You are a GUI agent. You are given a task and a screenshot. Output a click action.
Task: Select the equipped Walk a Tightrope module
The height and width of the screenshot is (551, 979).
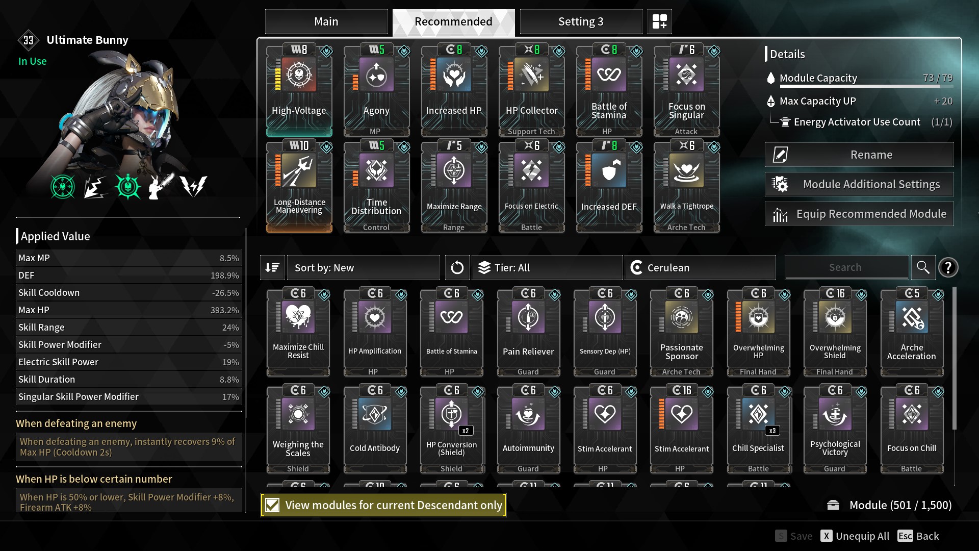point(686,187)
